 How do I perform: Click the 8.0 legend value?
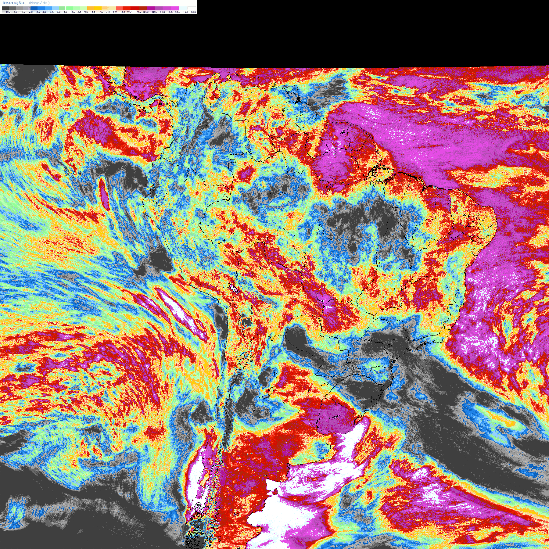coord(115,12)
